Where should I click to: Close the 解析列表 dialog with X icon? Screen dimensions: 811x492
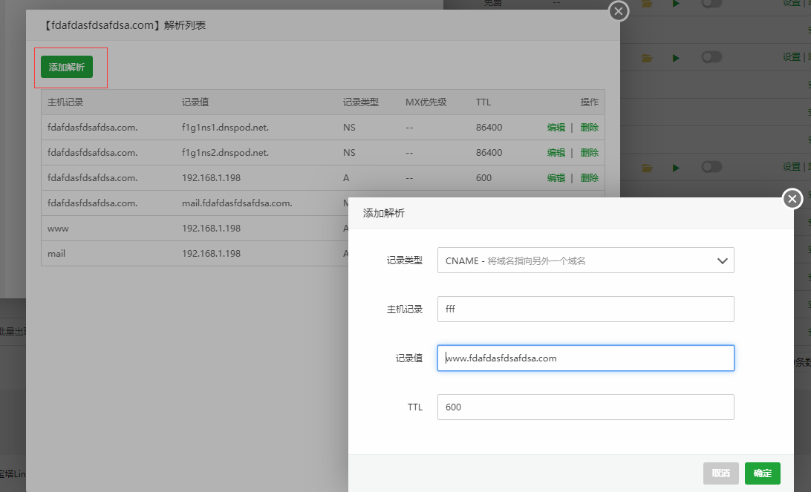(619, 11)
